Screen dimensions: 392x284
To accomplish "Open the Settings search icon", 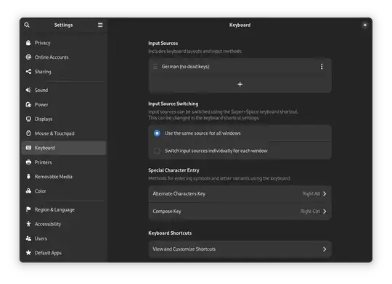I will 27,25.
